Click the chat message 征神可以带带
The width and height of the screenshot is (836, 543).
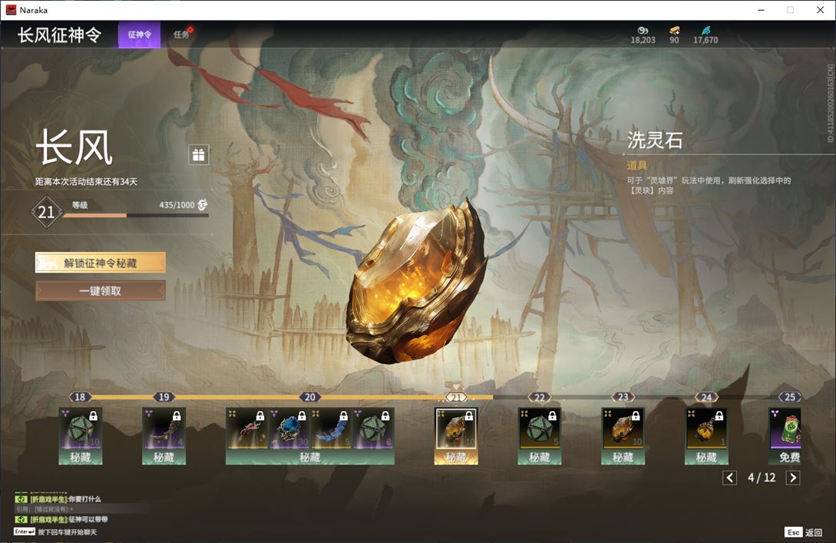tap(88, 519)
